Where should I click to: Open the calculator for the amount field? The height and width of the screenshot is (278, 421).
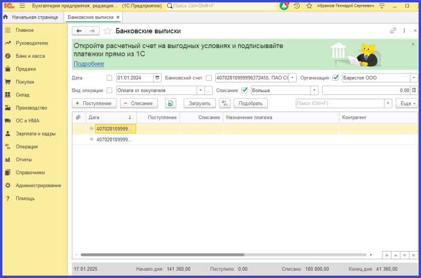click(x=414, y=91)
